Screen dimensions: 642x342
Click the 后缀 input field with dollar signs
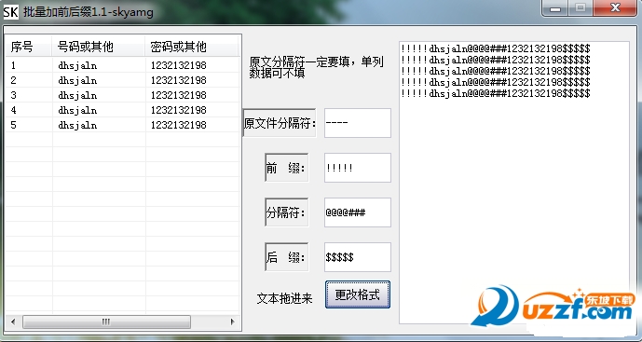[x=358, y=257]
